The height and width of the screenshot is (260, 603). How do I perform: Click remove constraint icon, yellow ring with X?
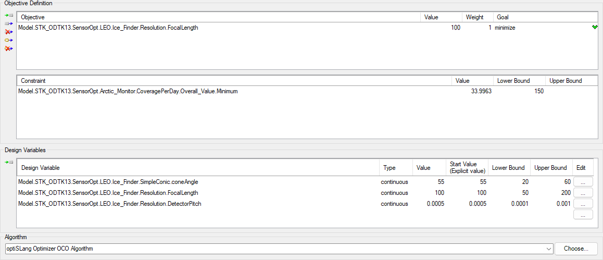tap(8, 48)
